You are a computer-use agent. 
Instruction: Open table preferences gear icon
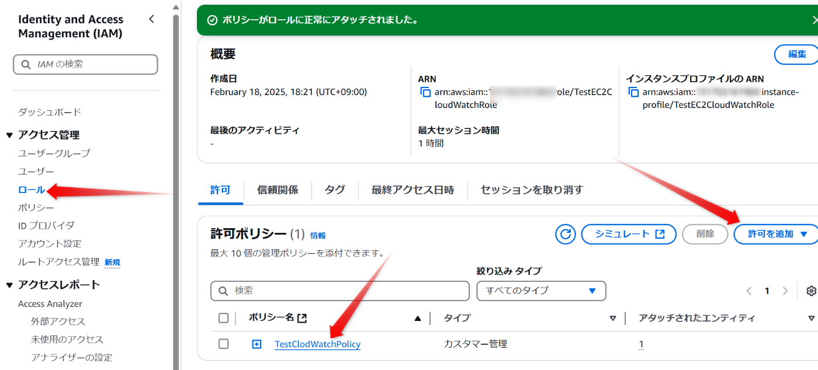(811, 291)
